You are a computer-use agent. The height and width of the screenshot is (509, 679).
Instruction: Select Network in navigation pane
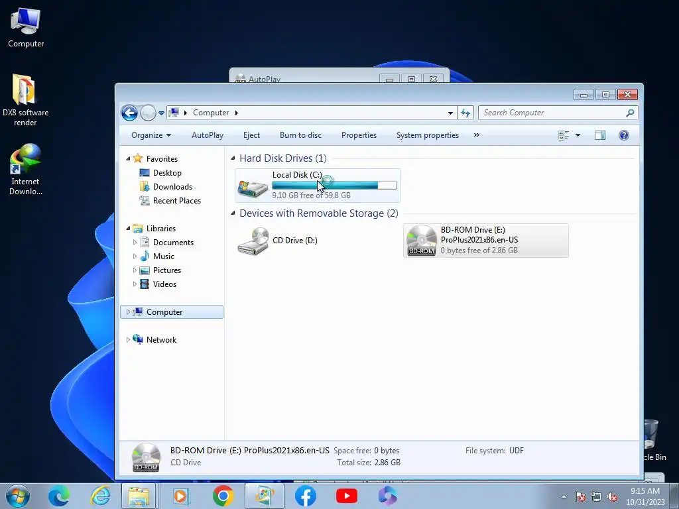[x=161, y=340]
